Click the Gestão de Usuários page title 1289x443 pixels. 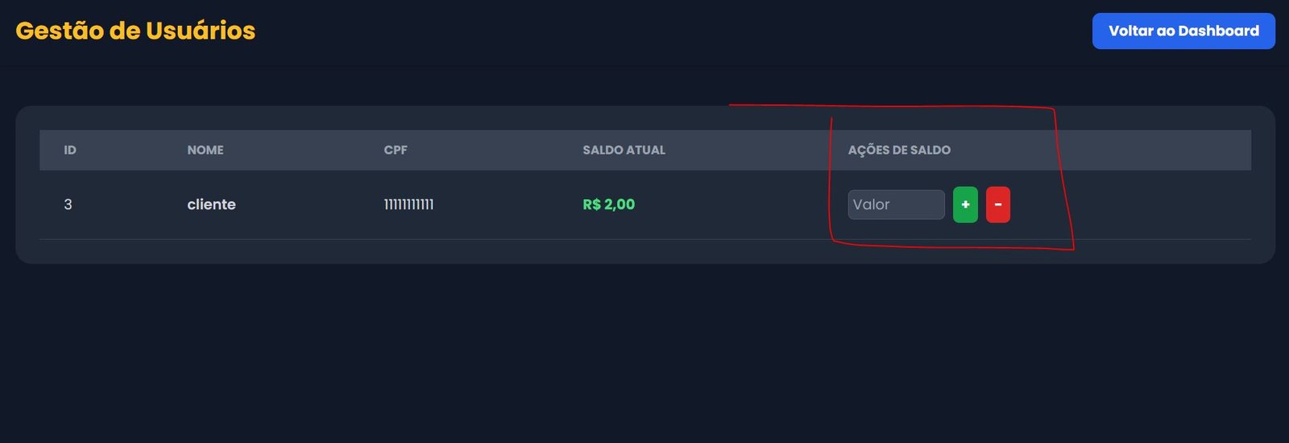click(135, 31)
